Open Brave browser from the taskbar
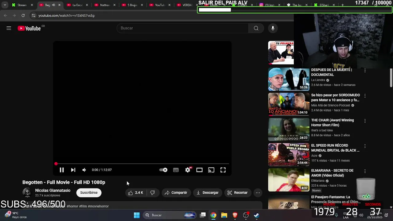This screenshot has height=221, width=393. point(235,215)
